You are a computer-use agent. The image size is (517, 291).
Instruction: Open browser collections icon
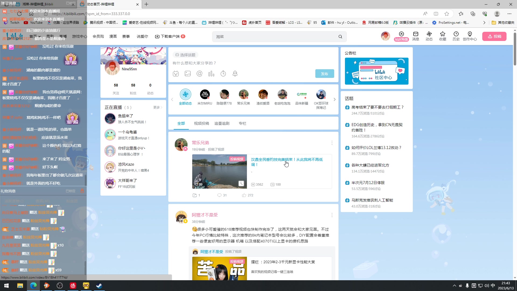(473, 14)
